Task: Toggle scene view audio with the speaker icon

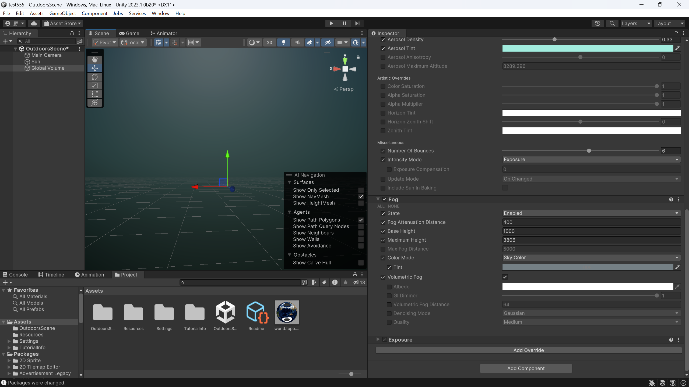Action: coord(297,42)
